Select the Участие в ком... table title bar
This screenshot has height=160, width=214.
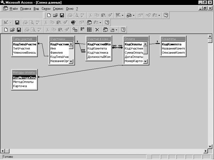pyautogui.click(x=99, y=39)
